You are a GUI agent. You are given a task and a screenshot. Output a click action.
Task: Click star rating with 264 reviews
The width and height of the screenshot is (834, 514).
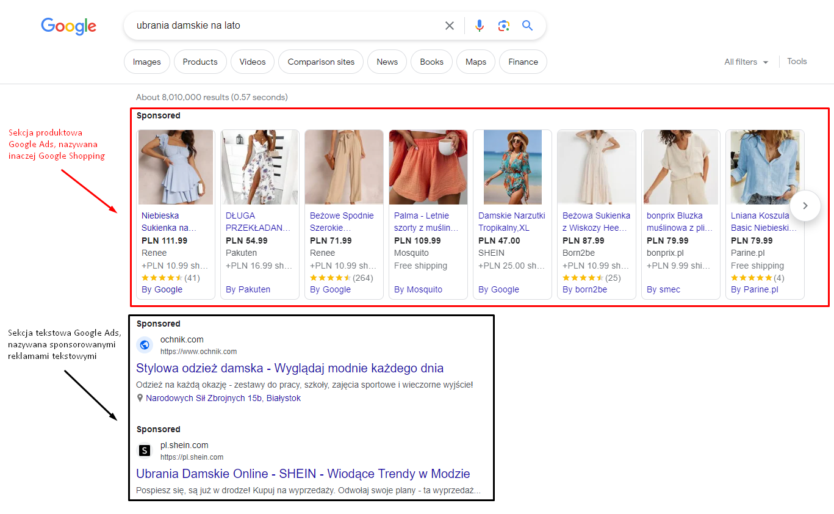pyautogui.click(x=330, y=278)
